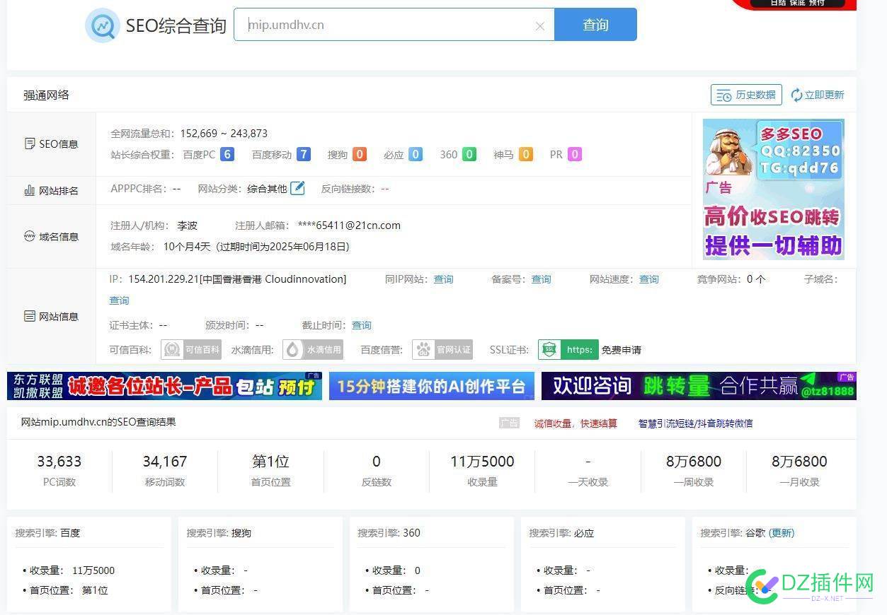
Task: Click 查询 link beside 网站速度
Action: click(649, 279)
